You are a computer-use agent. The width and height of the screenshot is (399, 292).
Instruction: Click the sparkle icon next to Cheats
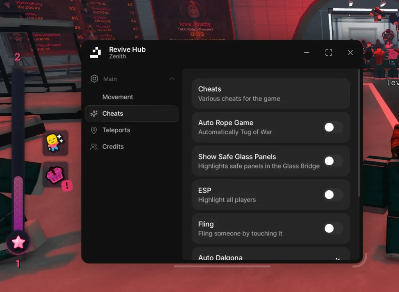pos(94,114)
